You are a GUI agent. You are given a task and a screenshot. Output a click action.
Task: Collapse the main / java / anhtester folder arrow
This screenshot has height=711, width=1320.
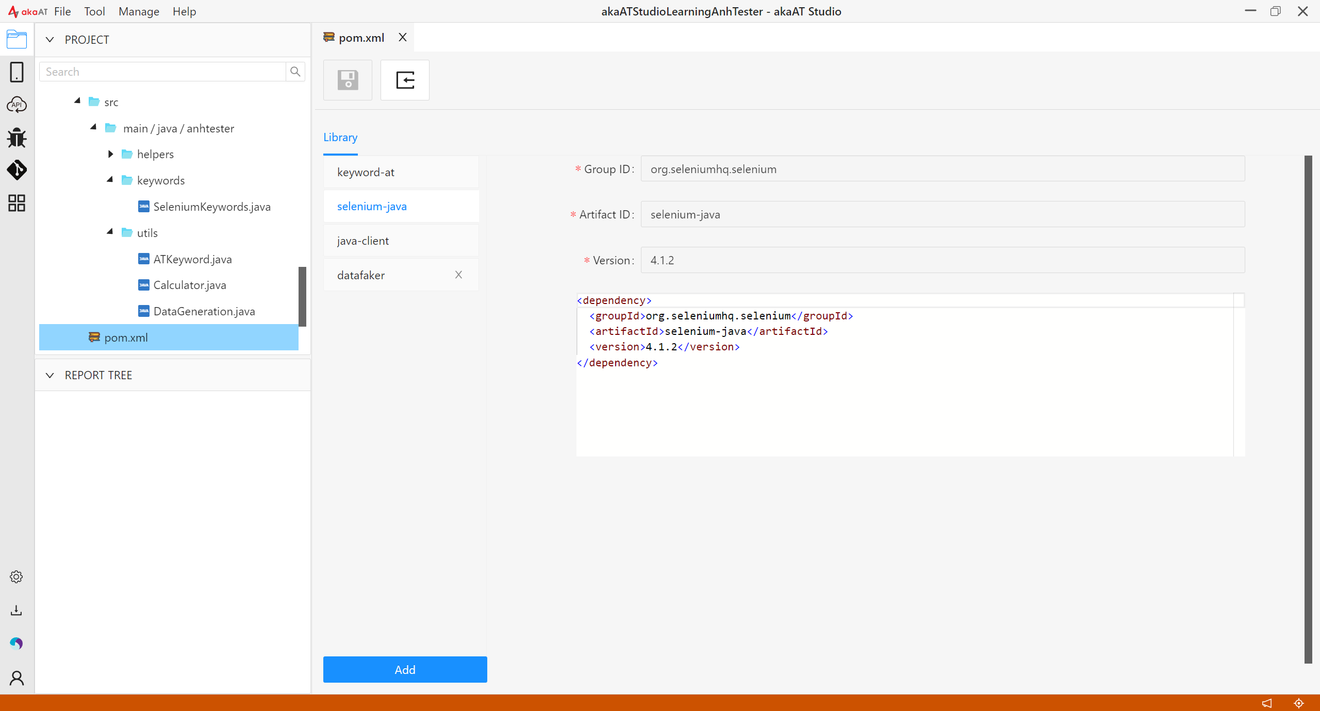tap(93, 127)
